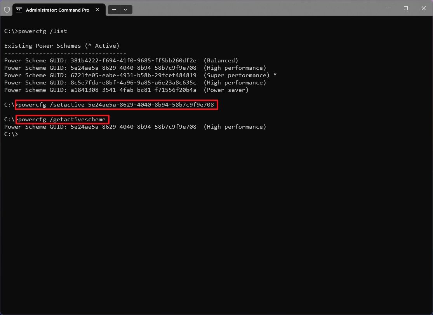Click the highlighted powercfg /setactive command
The height and width of the screenshot is (315, 433).
(117, 105)
